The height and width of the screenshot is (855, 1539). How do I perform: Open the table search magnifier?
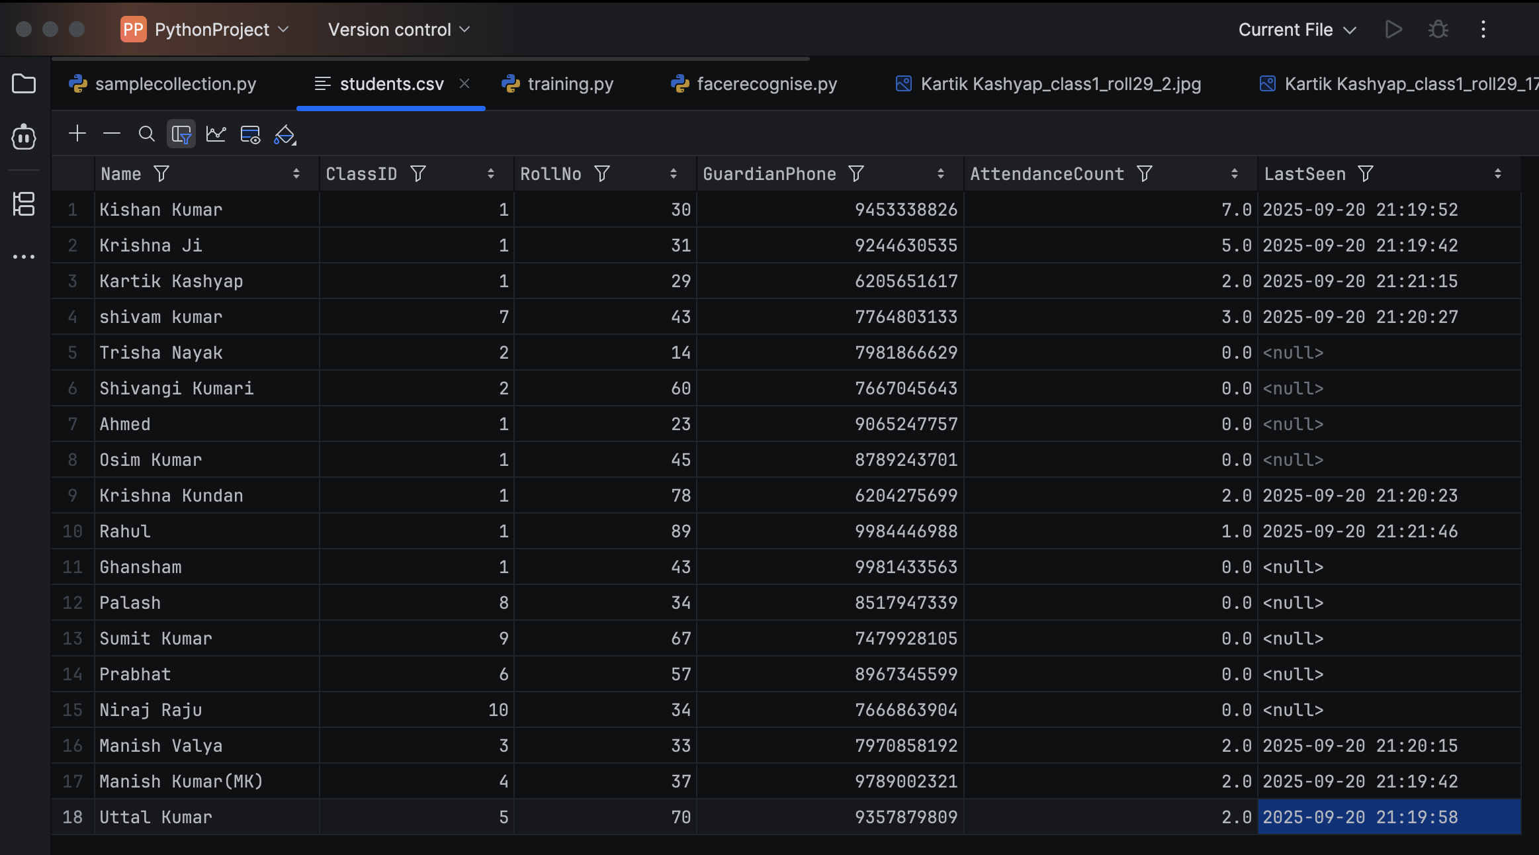[x=146, y=134]
